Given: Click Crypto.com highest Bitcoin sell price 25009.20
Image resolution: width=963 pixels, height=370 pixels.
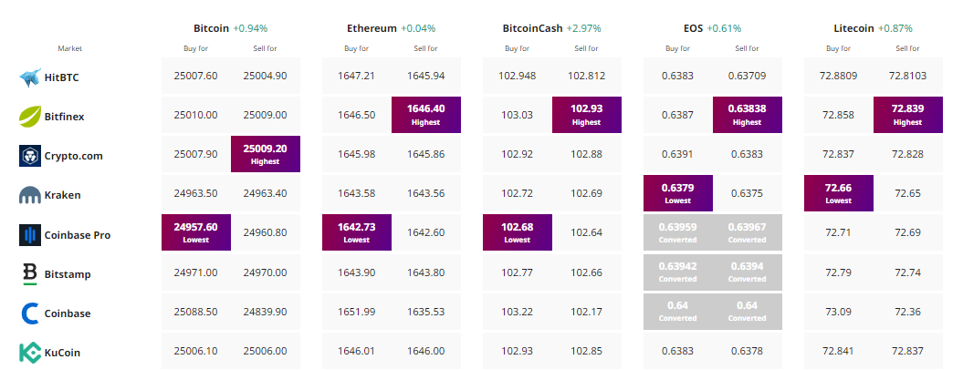Looking at the screenshot, I should [x=266, y=154].
